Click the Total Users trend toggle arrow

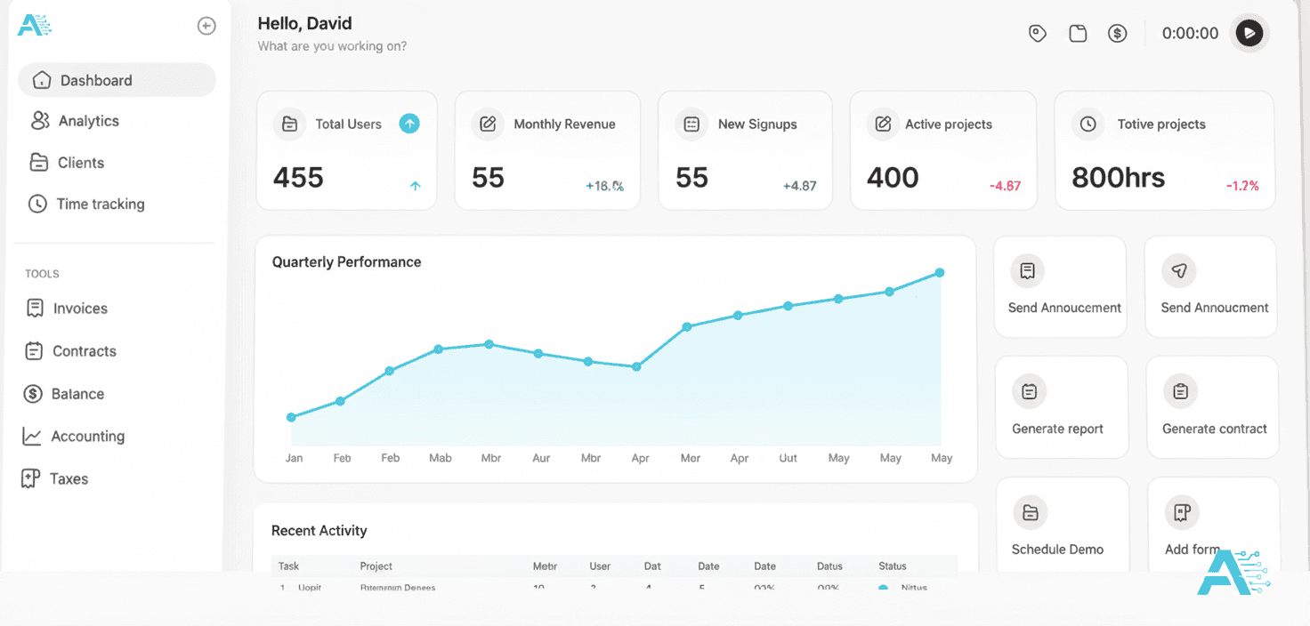point(409,124)
